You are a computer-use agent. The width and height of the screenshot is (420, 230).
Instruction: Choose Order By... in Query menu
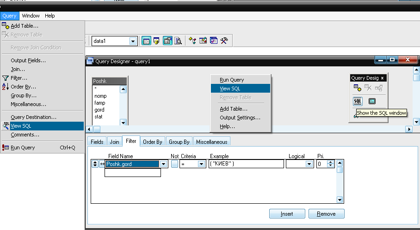tap(43, 87)
